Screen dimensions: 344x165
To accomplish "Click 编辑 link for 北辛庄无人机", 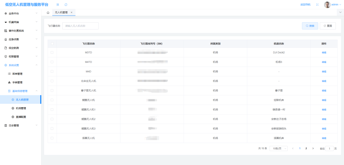I will pyautogui.click(x=324, y=81).
